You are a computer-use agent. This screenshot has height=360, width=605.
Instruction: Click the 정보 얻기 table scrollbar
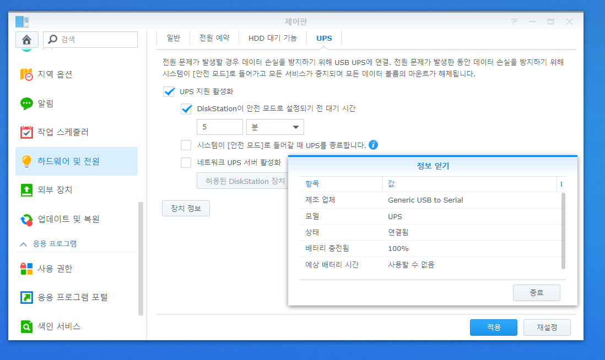click(x=563, y=231)
